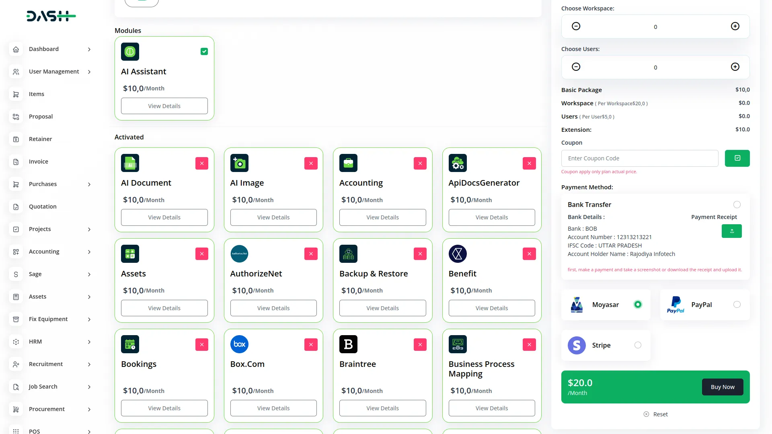
Task: Click the Enter Coupon Code field
Action: [639, 158]
